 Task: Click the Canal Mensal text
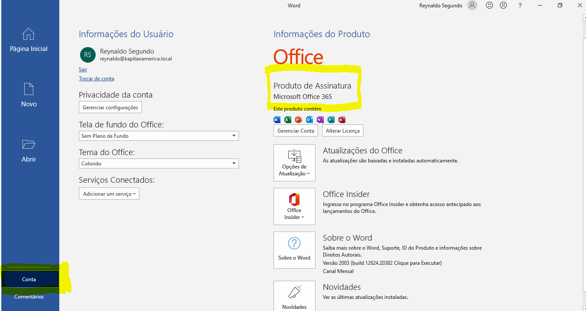coord(338,271)
